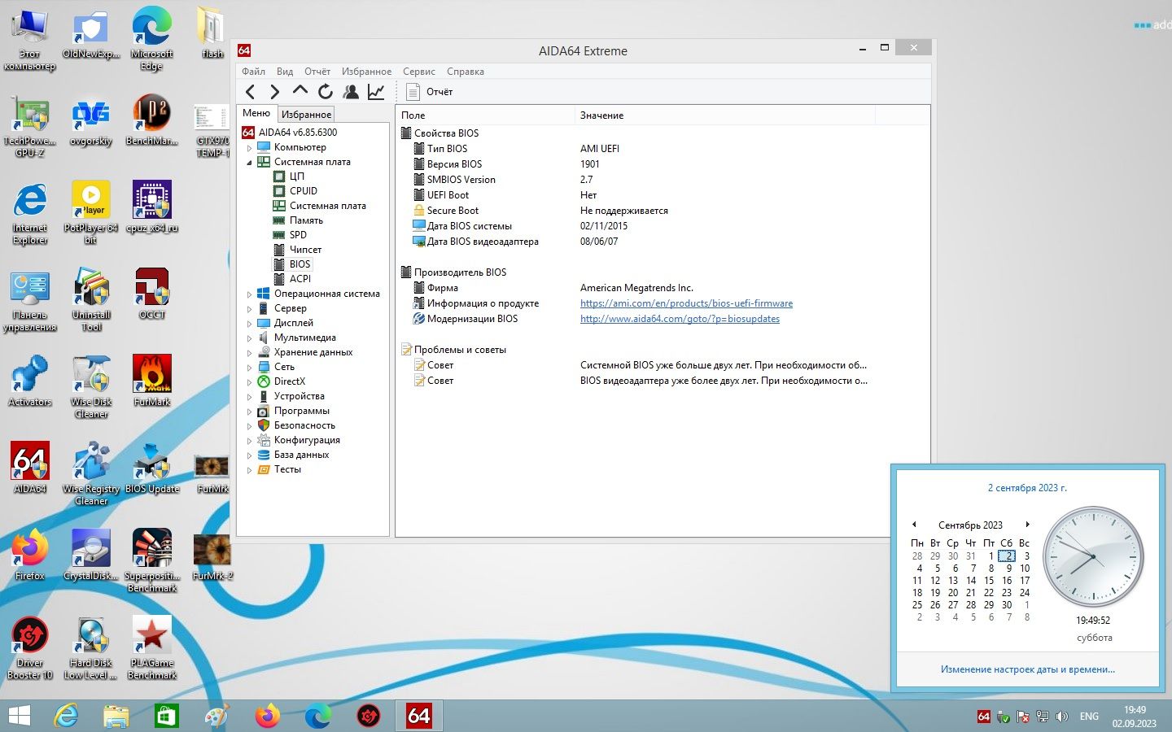The height and width of the screenshot is (732, 1172).
Task: Launch Firefox from the taskbar
Action: (x=267, y=716)
